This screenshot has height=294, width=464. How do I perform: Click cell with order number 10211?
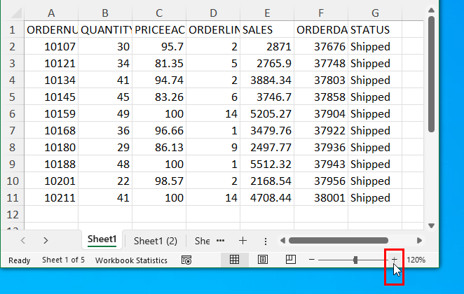(x=51, y=197)
